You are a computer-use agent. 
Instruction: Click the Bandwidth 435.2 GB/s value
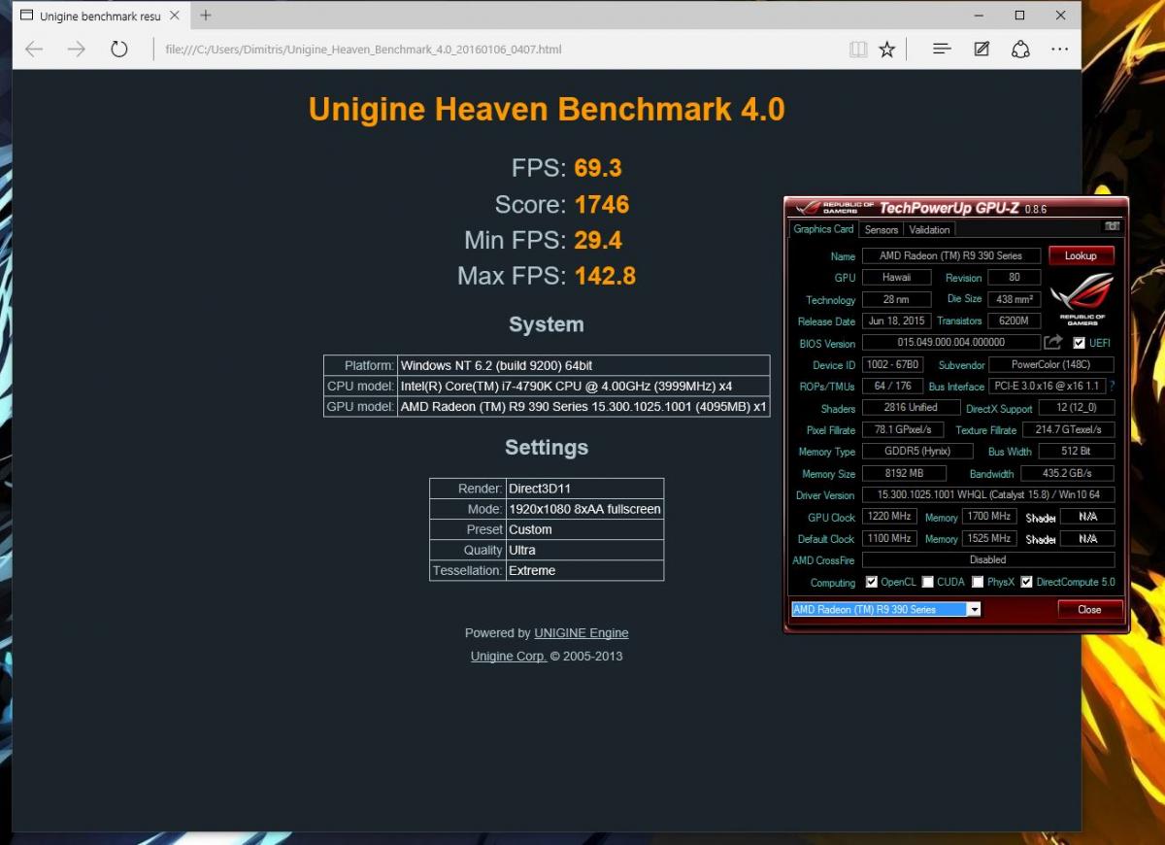coord(1066,474)
